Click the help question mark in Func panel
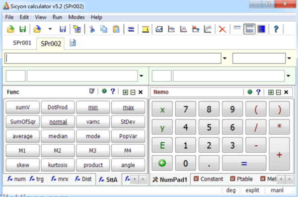This screenshot has height=197, width=298. pos(113,92)
